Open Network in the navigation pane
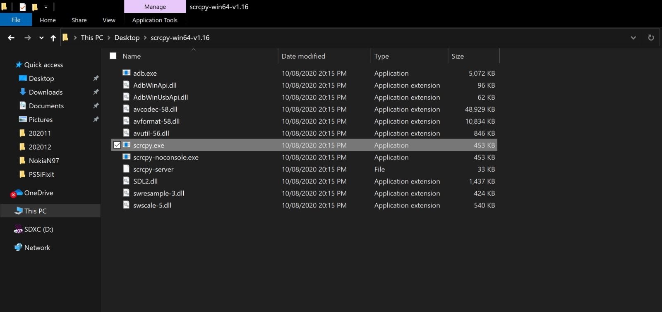The width and height of the screenshot is (662, 312). pyautogui.click(x=37, y=248)
